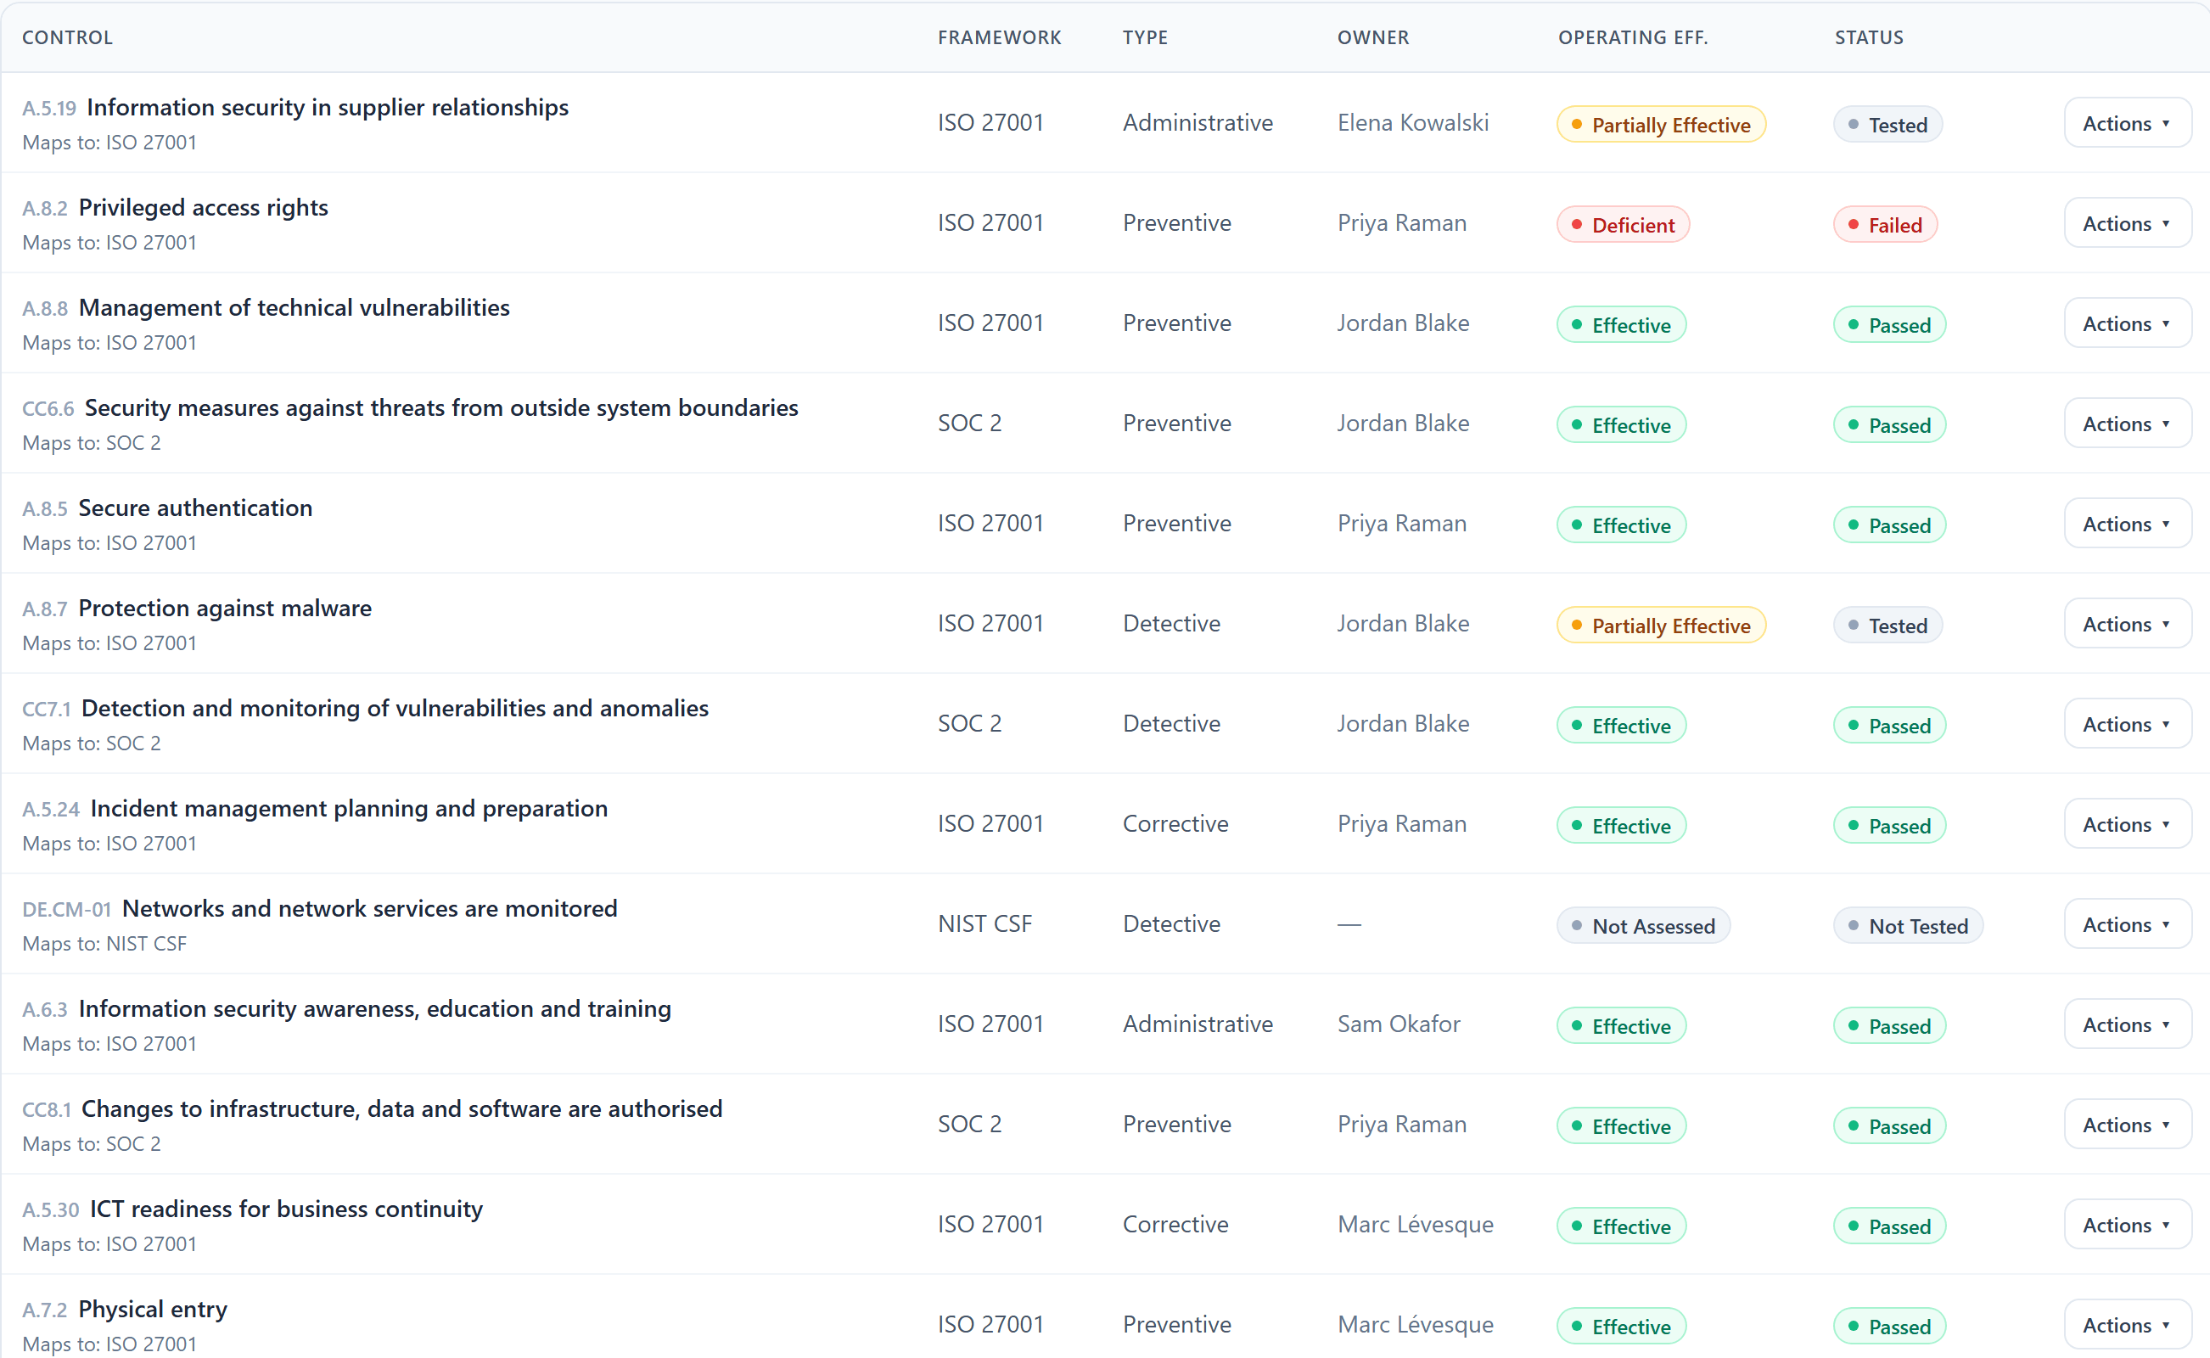Click owner Sam Okafor
Screen dimensions: 2210x1358
point(1398,1024)
